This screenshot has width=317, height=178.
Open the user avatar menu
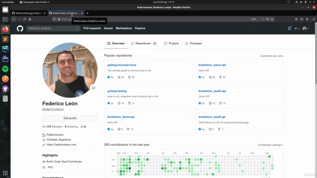click(x=305, y=28)
